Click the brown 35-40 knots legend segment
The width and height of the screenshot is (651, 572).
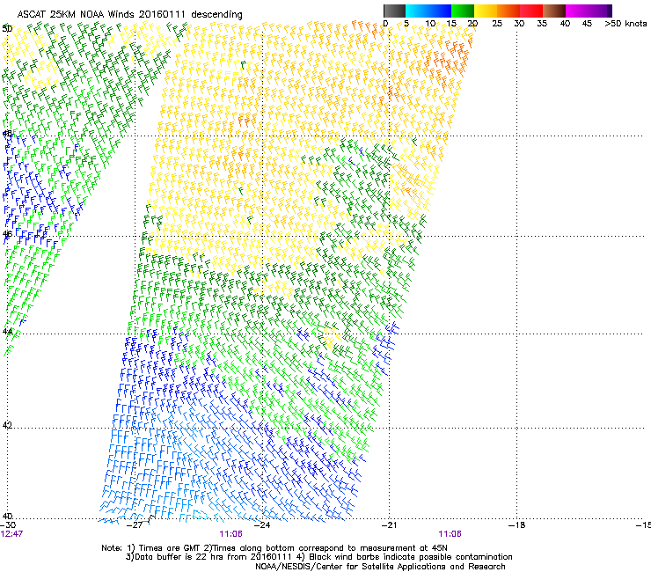[554, 11]
